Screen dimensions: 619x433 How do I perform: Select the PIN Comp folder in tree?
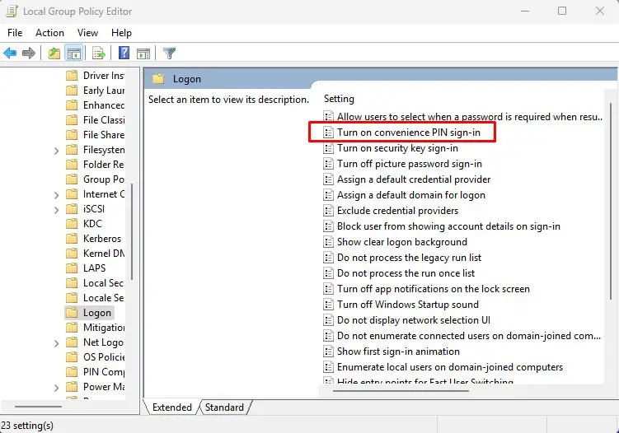click(95, 372)
